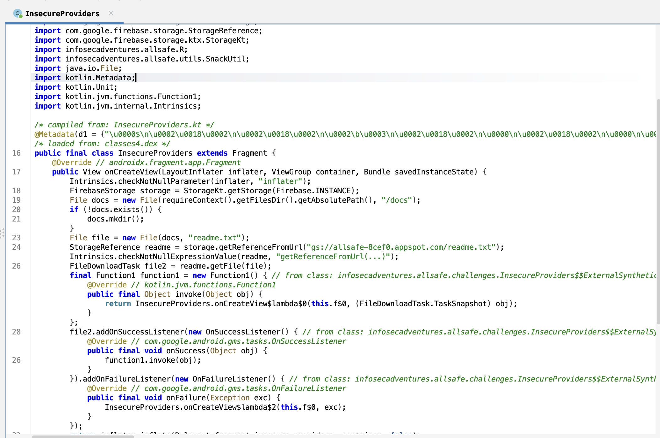The width and height of the screenshot is (660, 438).
Task: Jump to Fragment class after extends keyword
Action: (249, 153)
